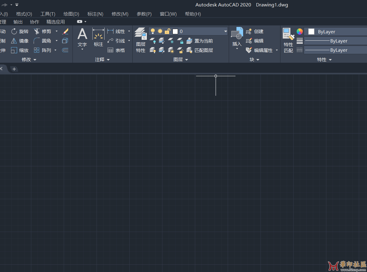The width and height of the screenshot is (367, 272).
Task: Expand the Array (阵列) dropdown arrow
Action: tap(55, 50)
